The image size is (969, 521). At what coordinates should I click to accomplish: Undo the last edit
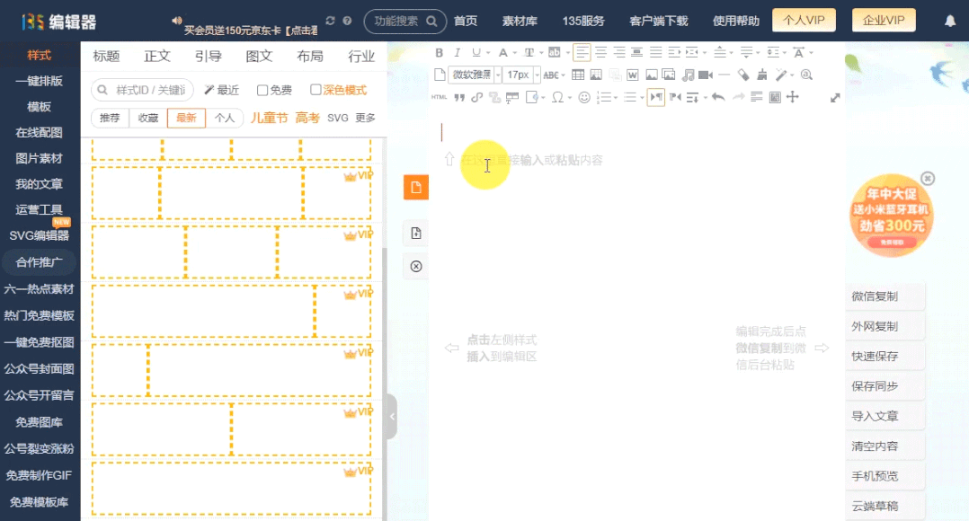[718, 97]
